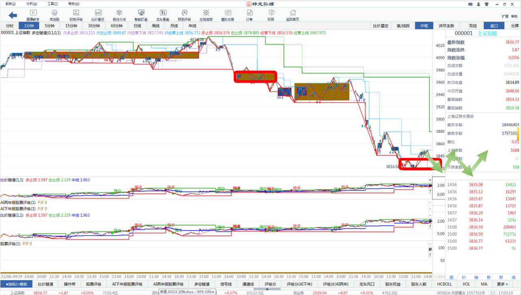Open 预测评级 AI prediction icon
Screen dimensions: 521x295
coord(184,15)
